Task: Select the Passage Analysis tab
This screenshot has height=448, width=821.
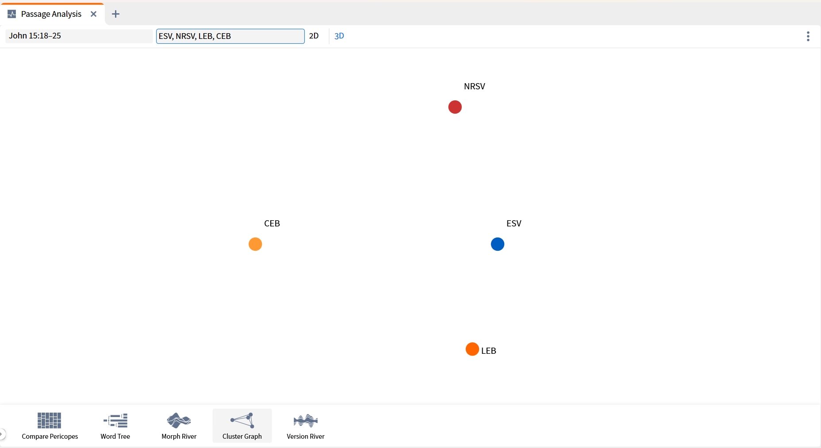Action: [x=52, y=14]
